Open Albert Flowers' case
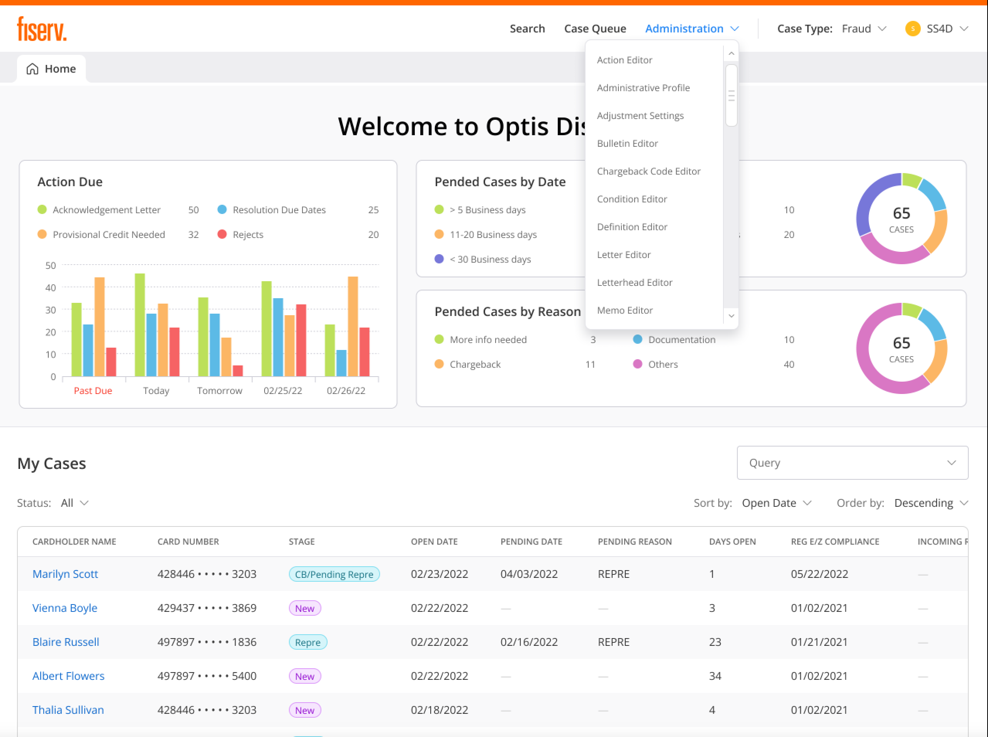 pos(68,676)
